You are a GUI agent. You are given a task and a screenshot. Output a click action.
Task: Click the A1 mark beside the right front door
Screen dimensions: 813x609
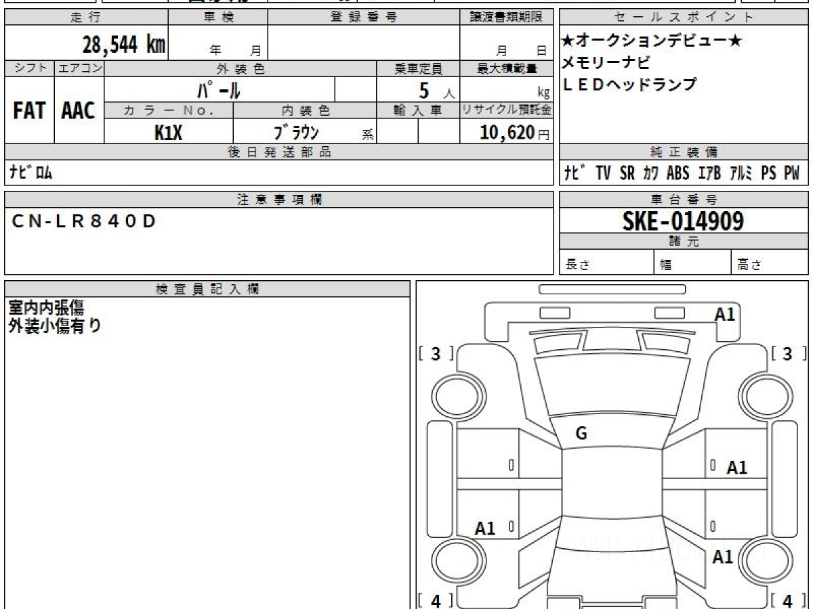[x=736, y=467]
